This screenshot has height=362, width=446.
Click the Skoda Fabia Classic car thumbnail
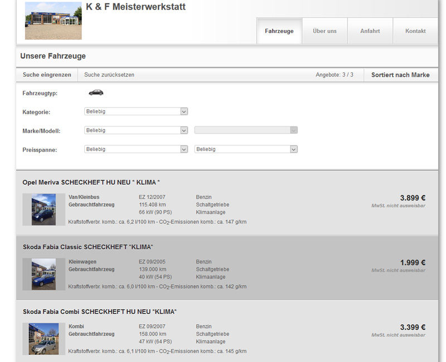[x=44, y=274]
